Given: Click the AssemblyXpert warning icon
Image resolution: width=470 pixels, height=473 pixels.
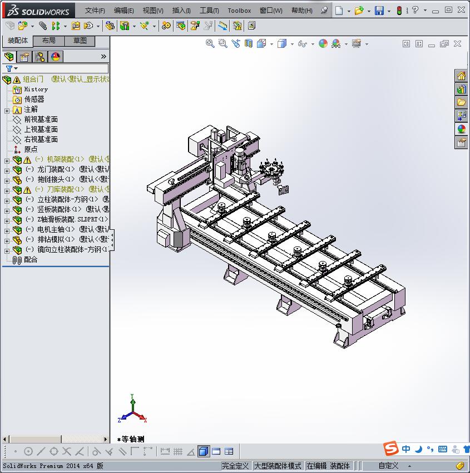Looking at the screenshot, I should coord(237,26).
